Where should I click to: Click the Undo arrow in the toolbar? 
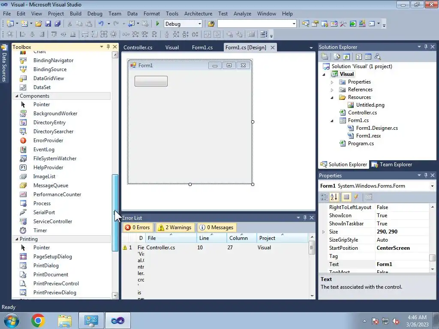pos(101,24)
